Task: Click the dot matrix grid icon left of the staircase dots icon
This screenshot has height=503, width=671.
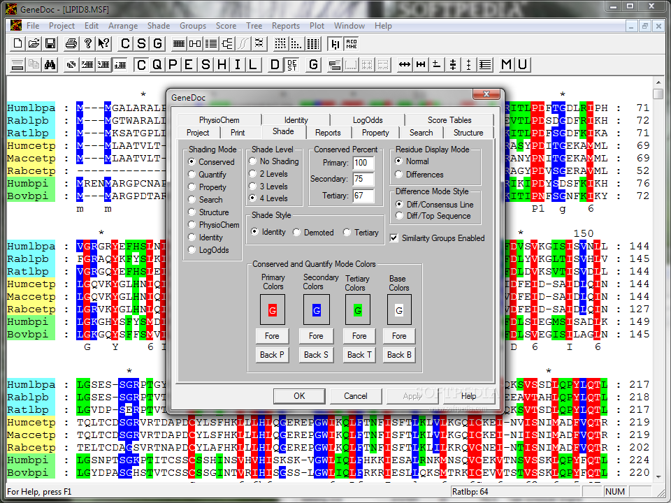Action: pyautogui.click(x=280, y=43)
